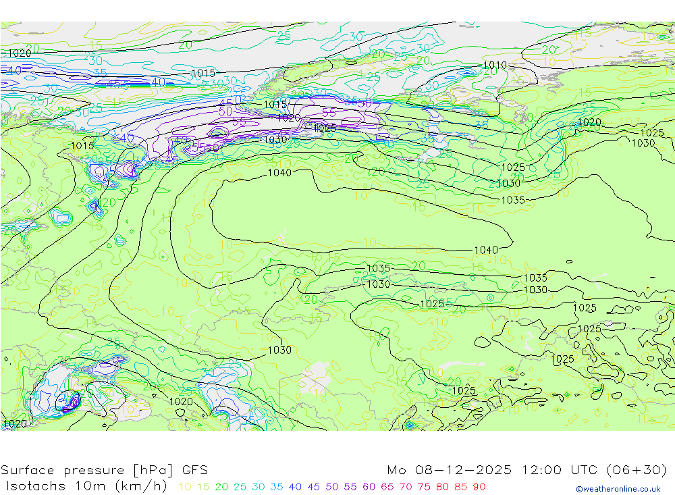Screen dimensions: 675x495
Task: Click the 60 value in the isotach legend
Action: (x=369, y=487)
